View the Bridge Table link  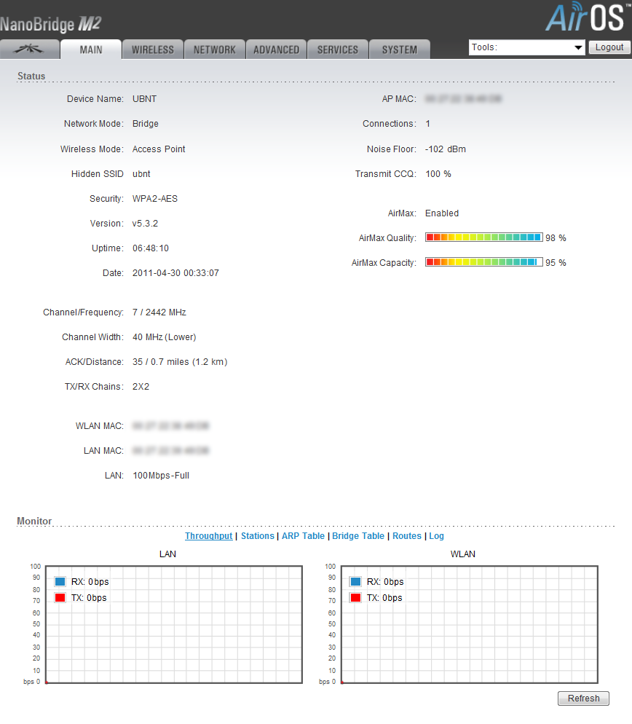point(358,536)
